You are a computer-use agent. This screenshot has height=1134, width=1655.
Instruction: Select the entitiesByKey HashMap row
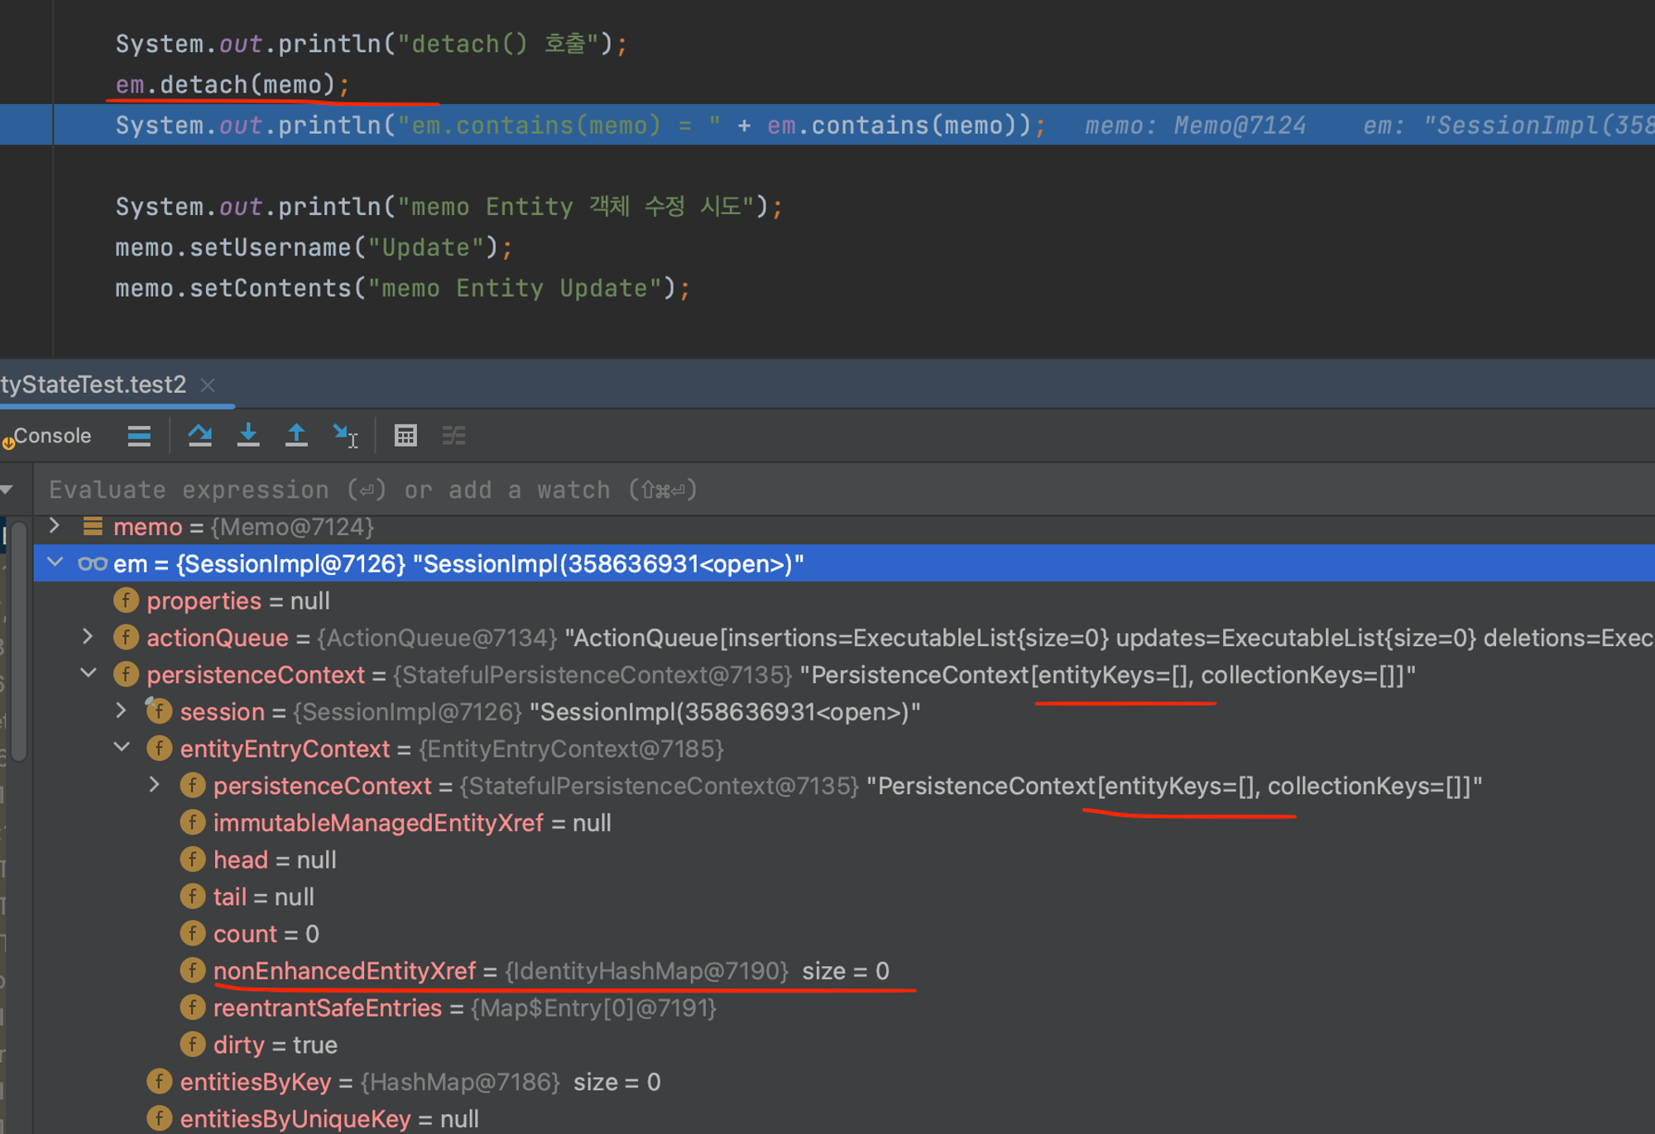coord(255,1082)
